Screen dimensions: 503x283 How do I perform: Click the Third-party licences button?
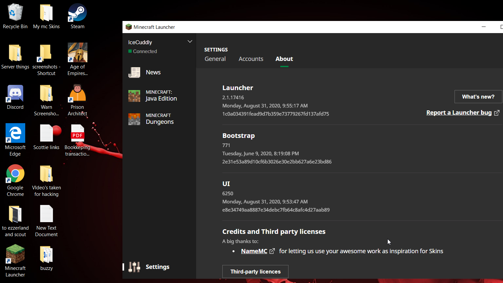pyautogui.click(x=255, y=272)
